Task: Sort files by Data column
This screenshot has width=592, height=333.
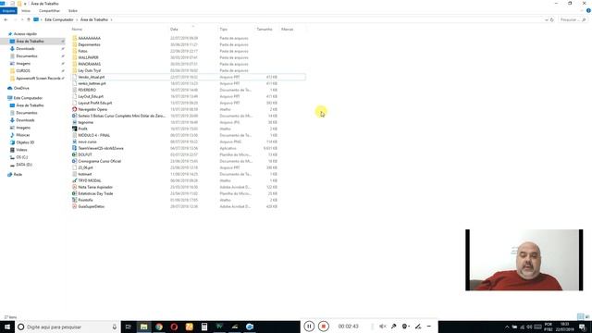Action: pos(174,29)
